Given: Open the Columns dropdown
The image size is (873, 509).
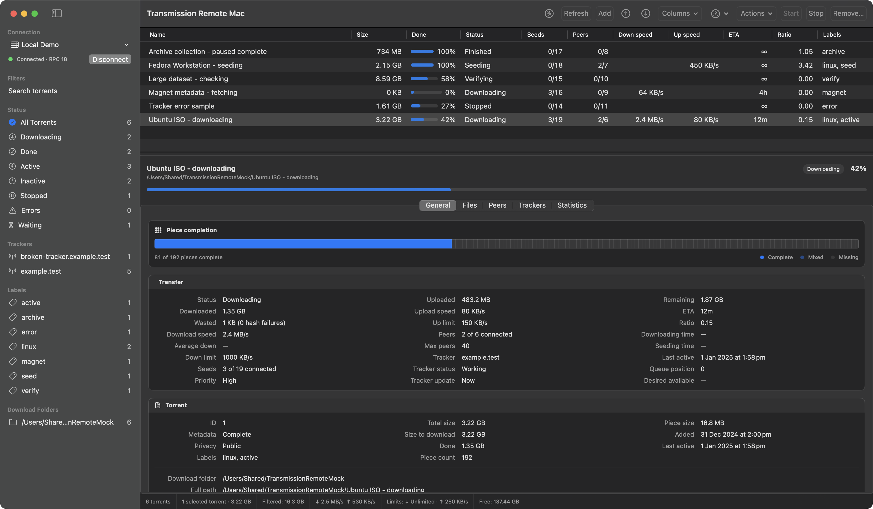Looking at the screenshot, I should [680, 13].
